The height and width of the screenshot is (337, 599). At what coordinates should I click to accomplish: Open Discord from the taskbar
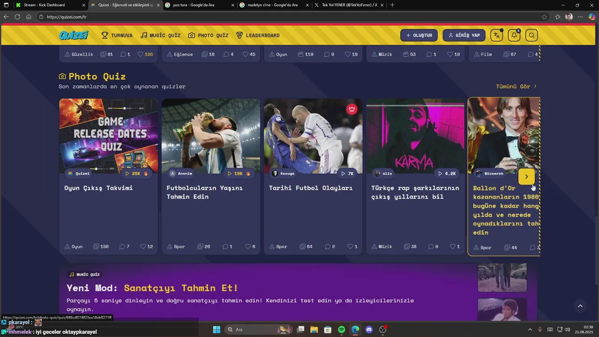coord(369,330)
